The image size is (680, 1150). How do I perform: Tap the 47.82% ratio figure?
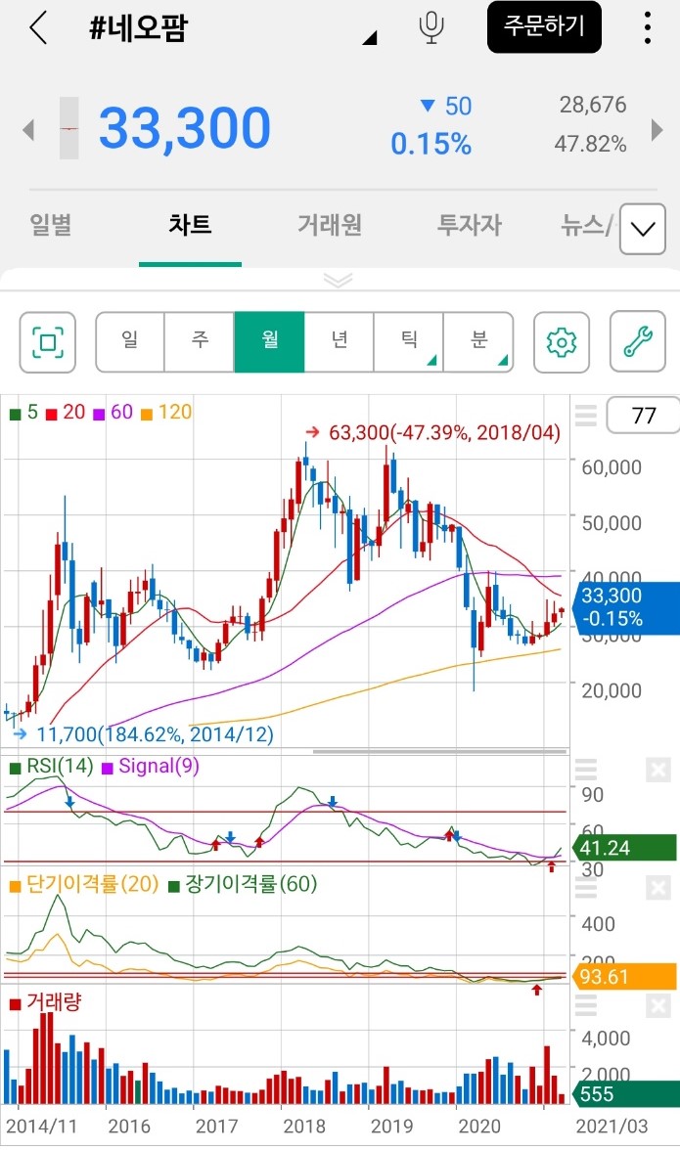591,144
